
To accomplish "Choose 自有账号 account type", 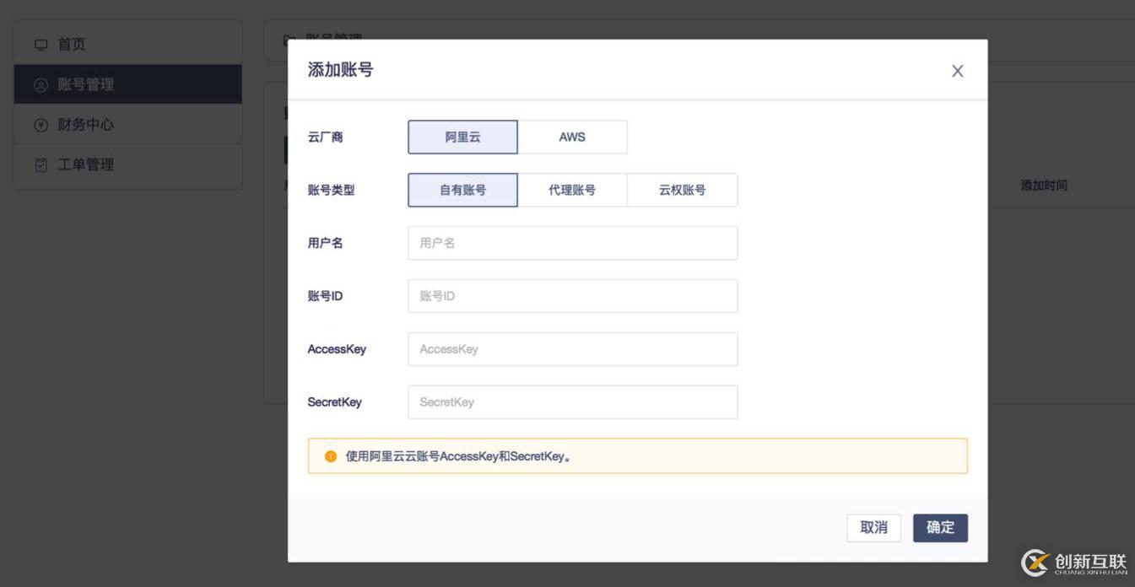I will (x=462, y=190).
